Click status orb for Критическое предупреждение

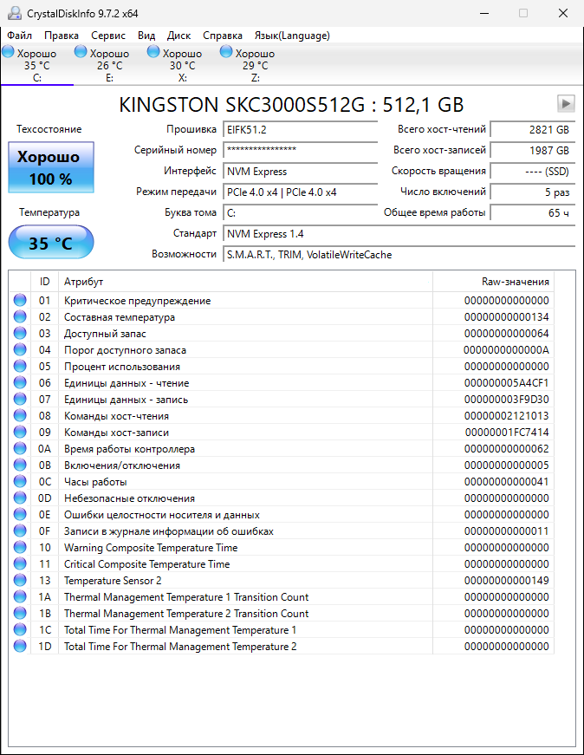(x=20, y=301)
